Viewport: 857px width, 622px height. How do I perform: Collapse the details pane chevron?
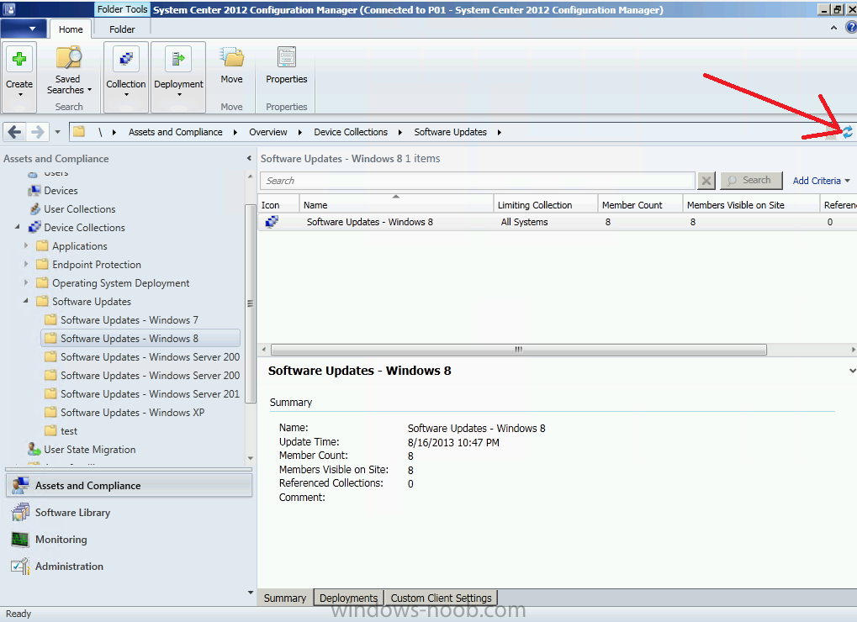tap(852, 370)
